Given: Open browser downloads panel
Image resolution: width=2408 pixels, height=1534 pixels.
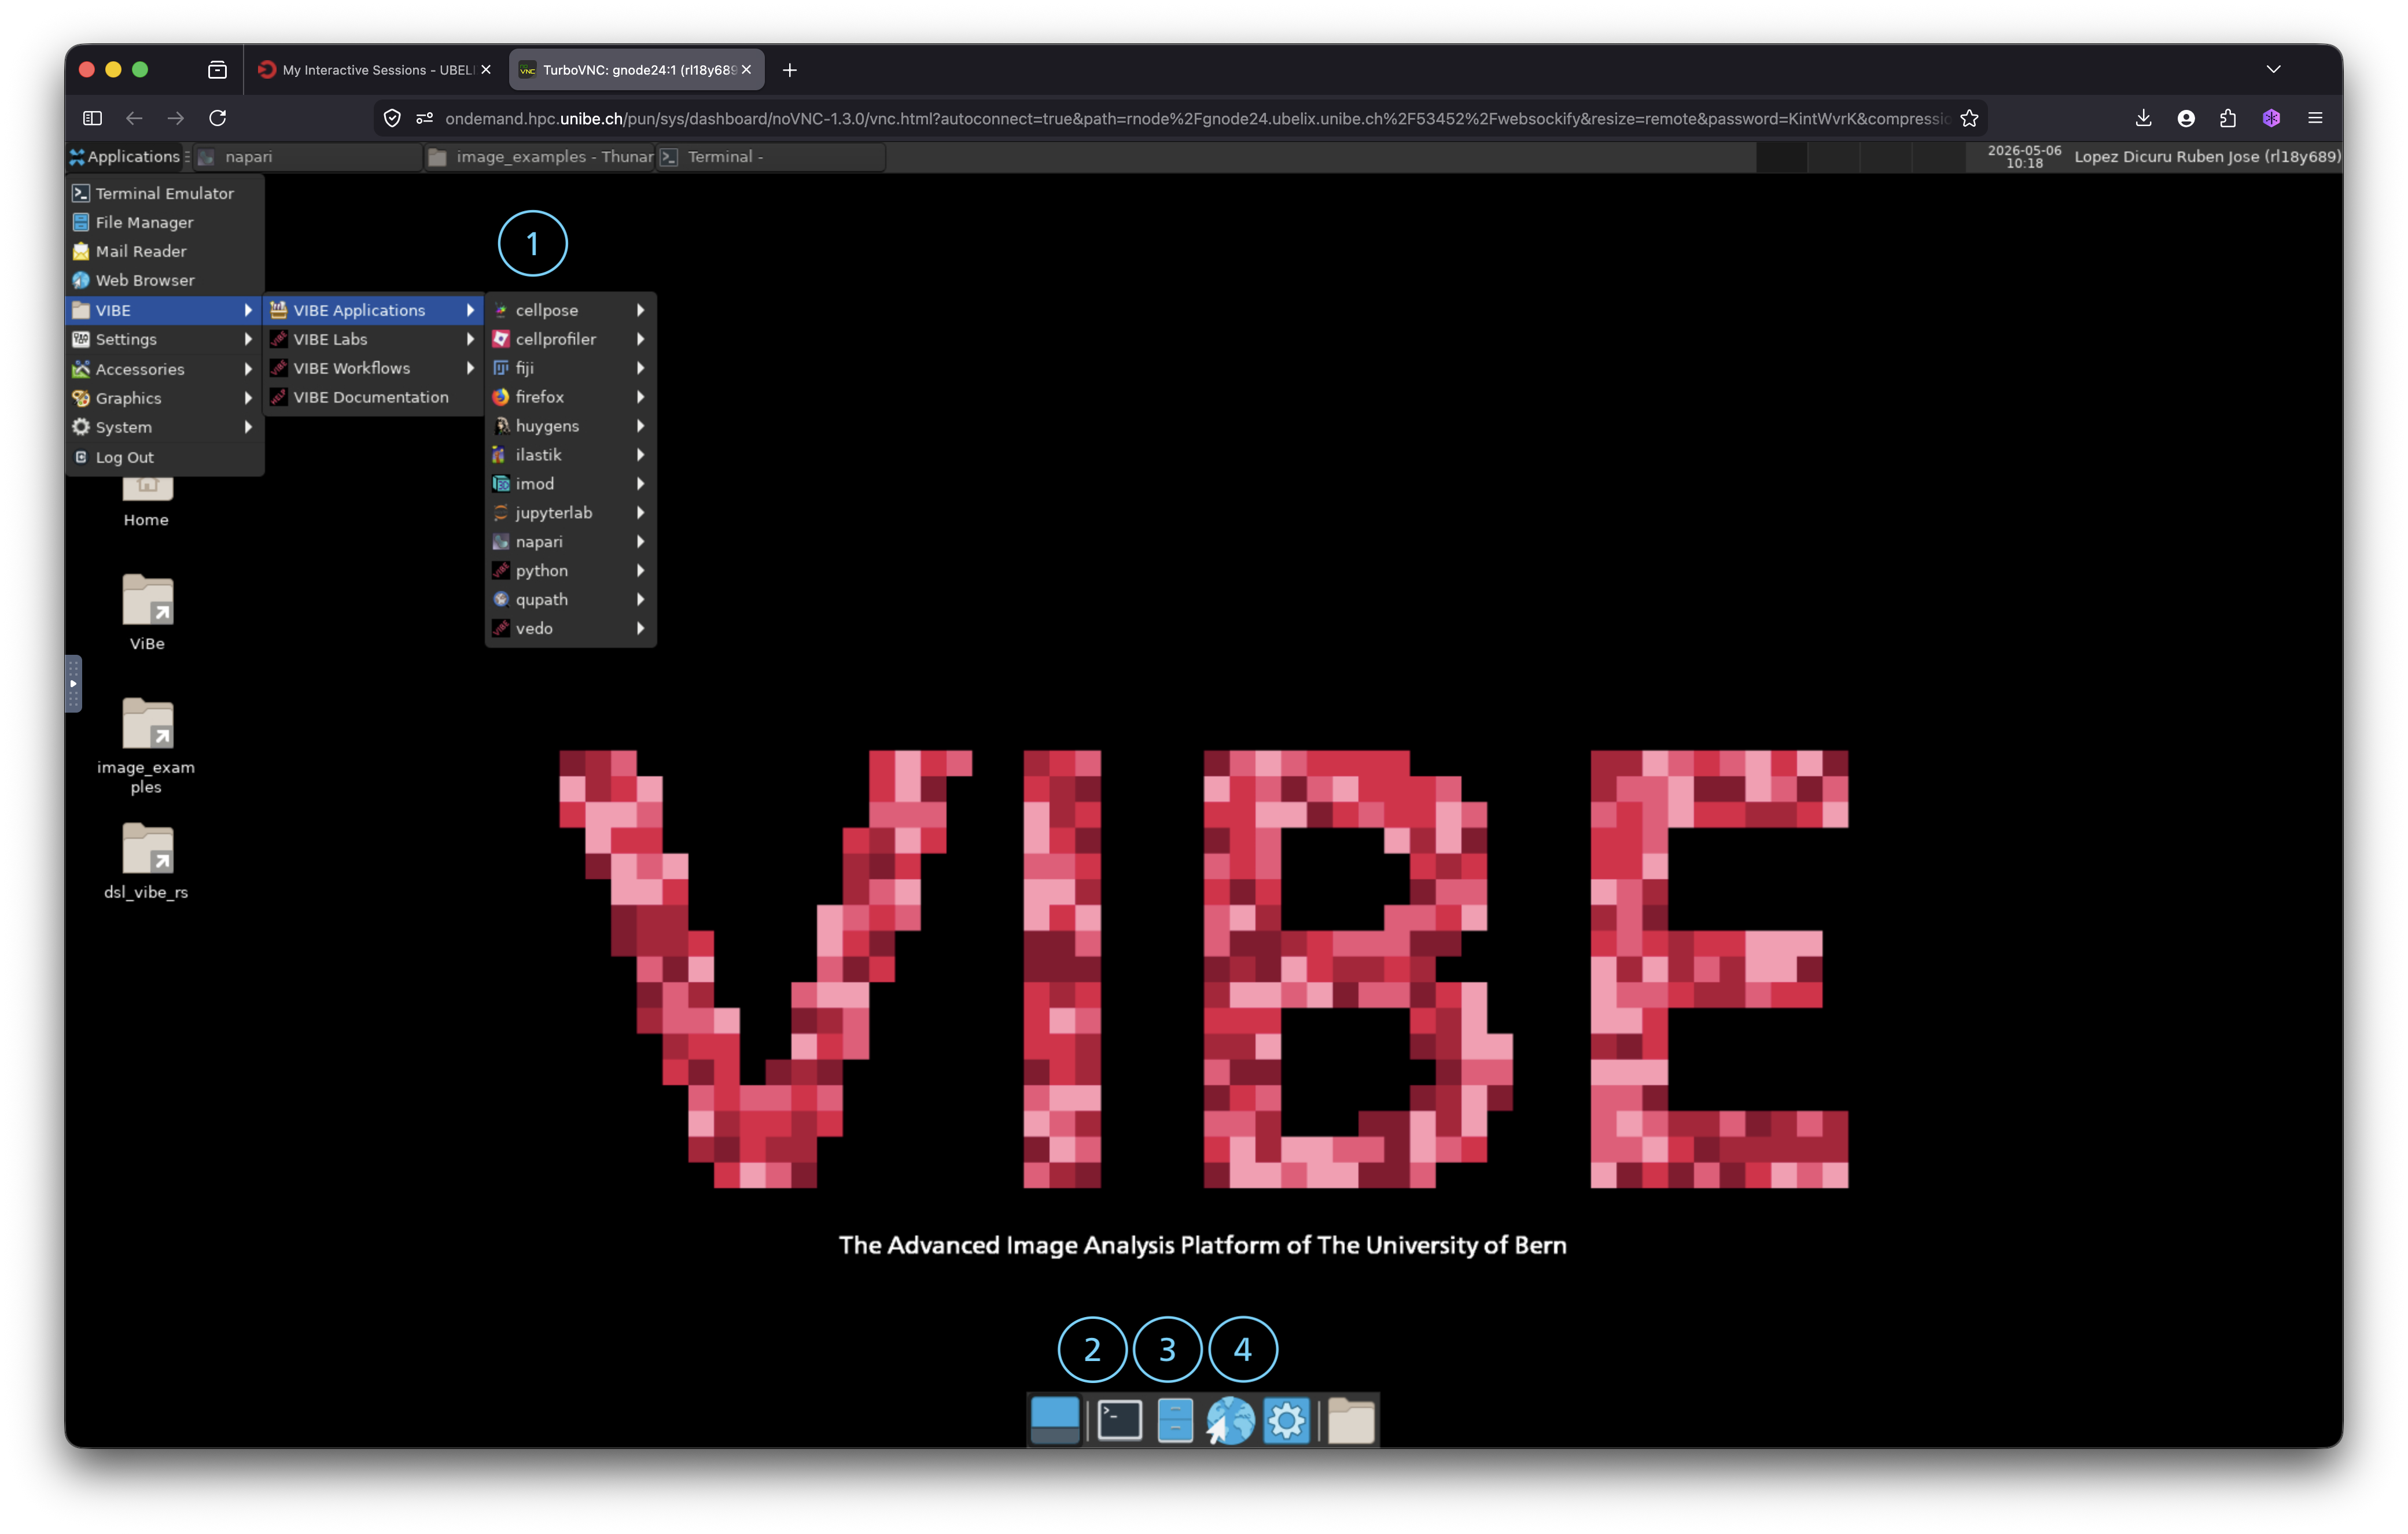Looking at the screenshot, I should point(2143,118).
